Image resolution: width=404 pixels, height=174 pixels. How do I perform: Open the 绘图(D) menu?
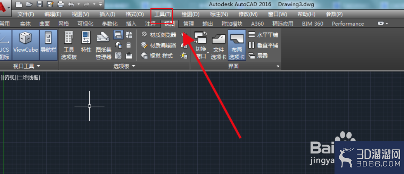pyautogui.click(x=190, y=14)
